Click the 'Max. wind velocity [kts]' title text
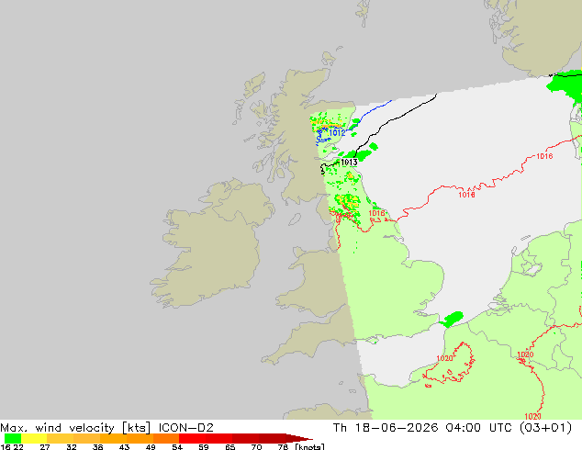 pyautogui.click(x=75, y=428)
